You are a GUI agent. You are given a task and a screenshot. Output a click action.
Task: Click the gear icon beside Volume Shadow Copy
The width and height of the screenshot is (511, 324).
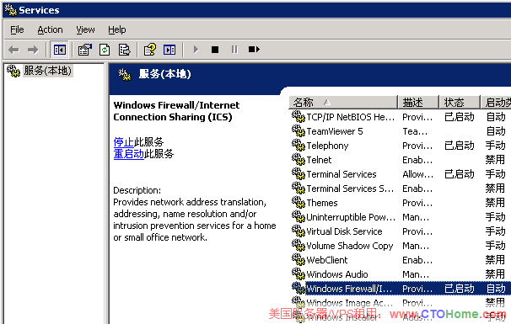tap(299, 245)
